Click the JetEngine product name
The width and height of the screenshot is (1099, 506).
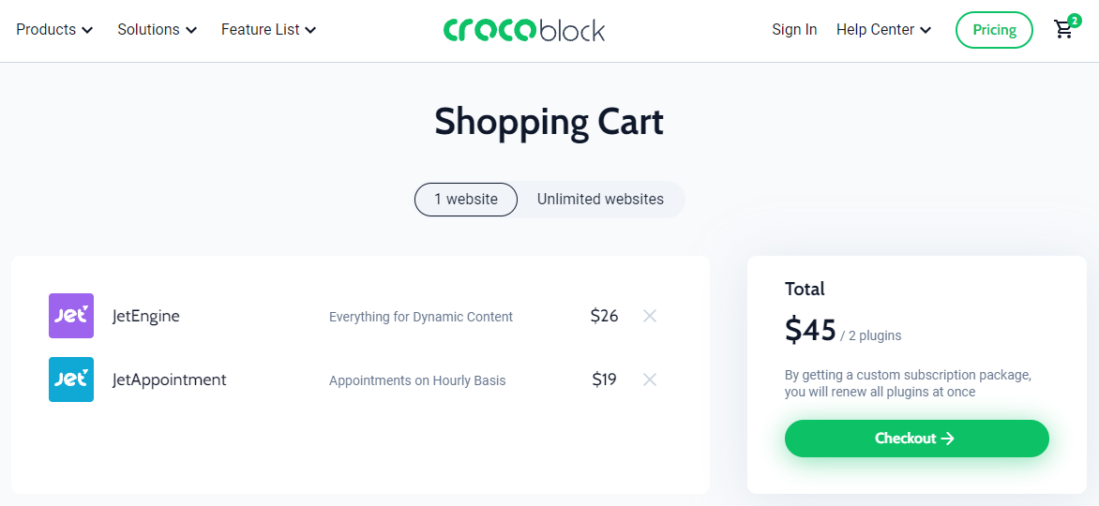[145, 316]
